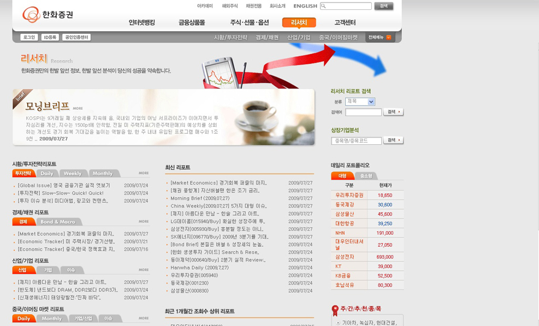The width and height of the screenshot is (539, 326).
Task: Select the Bond & Macro tab
Action: 58,222
